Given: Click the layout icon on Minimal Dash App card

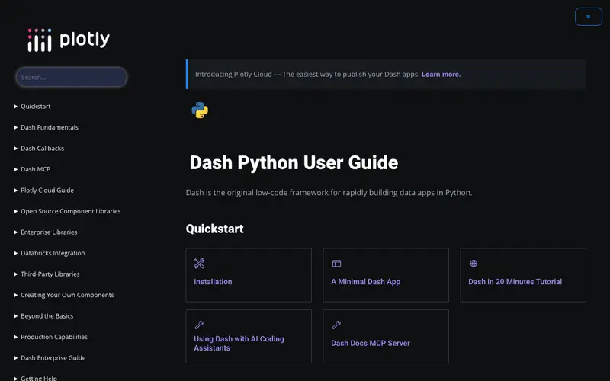Looking at the screenshot, I should (x=336, y=264).
